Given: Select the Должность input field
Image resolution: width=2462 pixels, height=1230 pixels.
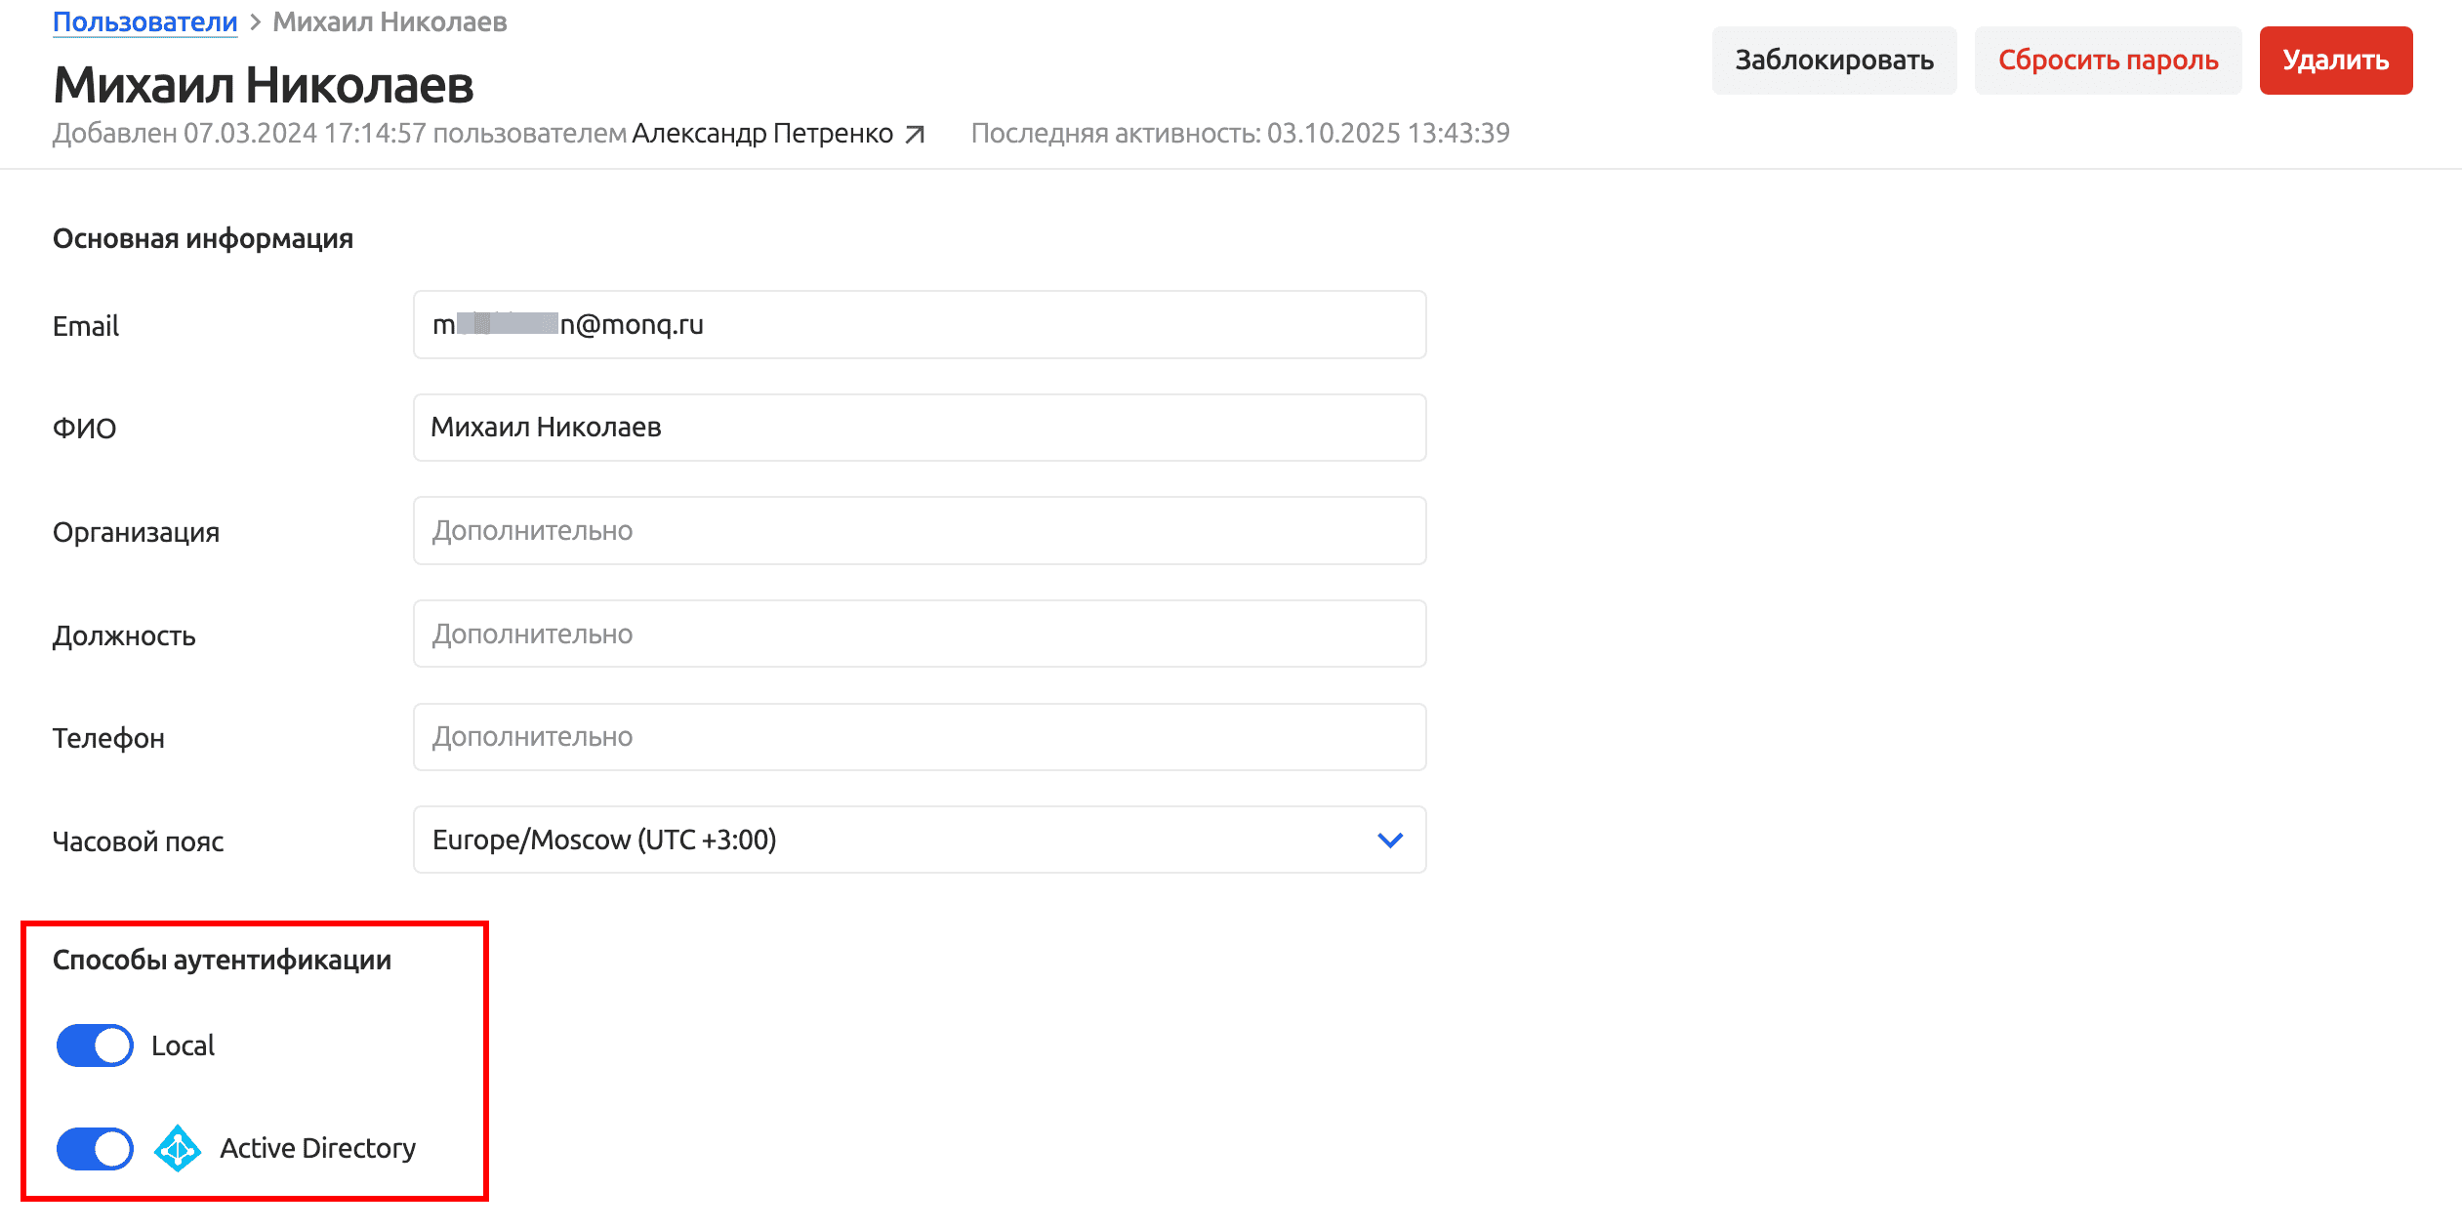Looking at the screenshot, I should (x=920, y=635).
